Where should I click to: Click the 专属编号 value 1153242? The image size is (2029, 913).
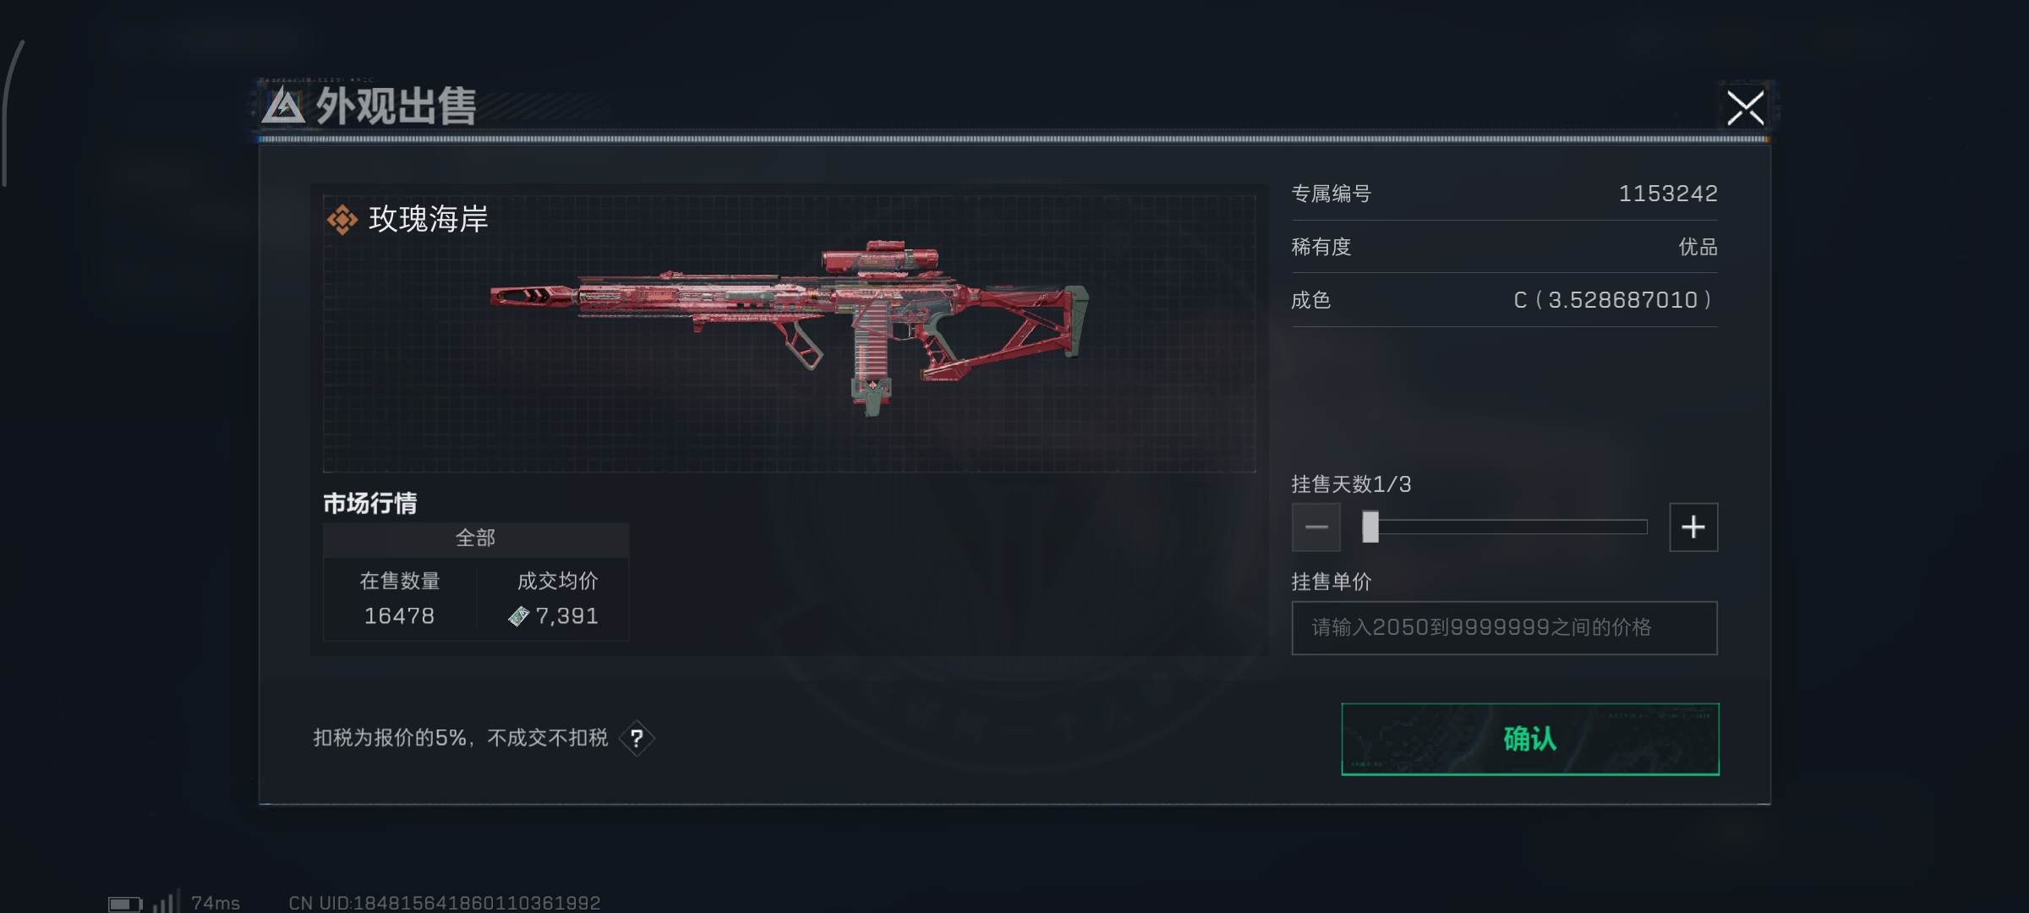click(x=1668, y=194)
